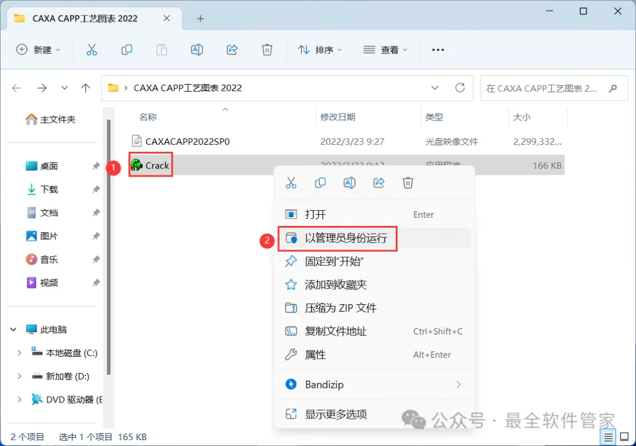Click the Cut icon in the top toolbar
The image size is (636, 446).
[92, 50]
